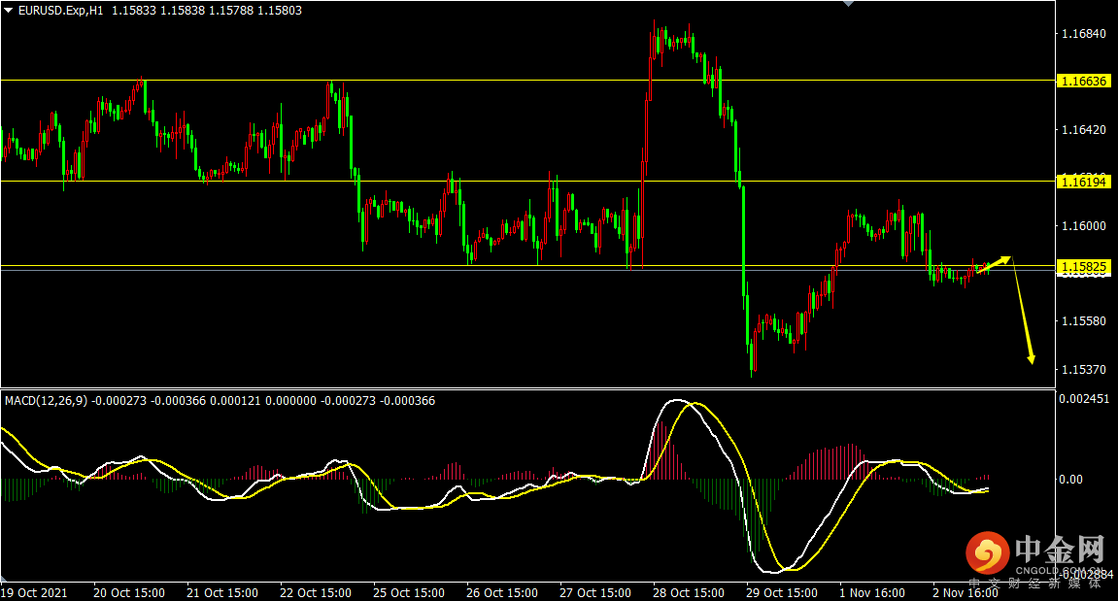
Task: Click the 25 Oct 15:00 time label
Action: click(x=409, y=593)
